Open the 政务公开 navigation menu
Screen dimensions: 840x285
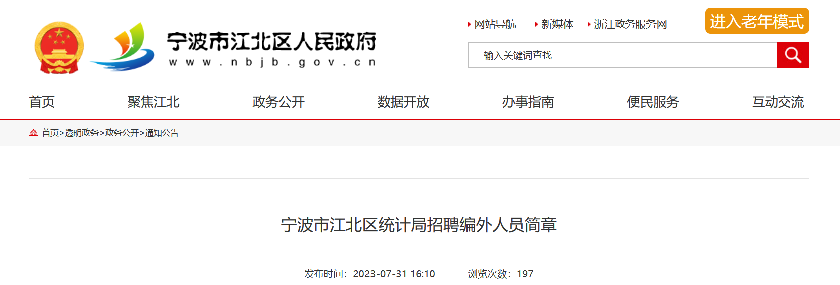point(278,102)
